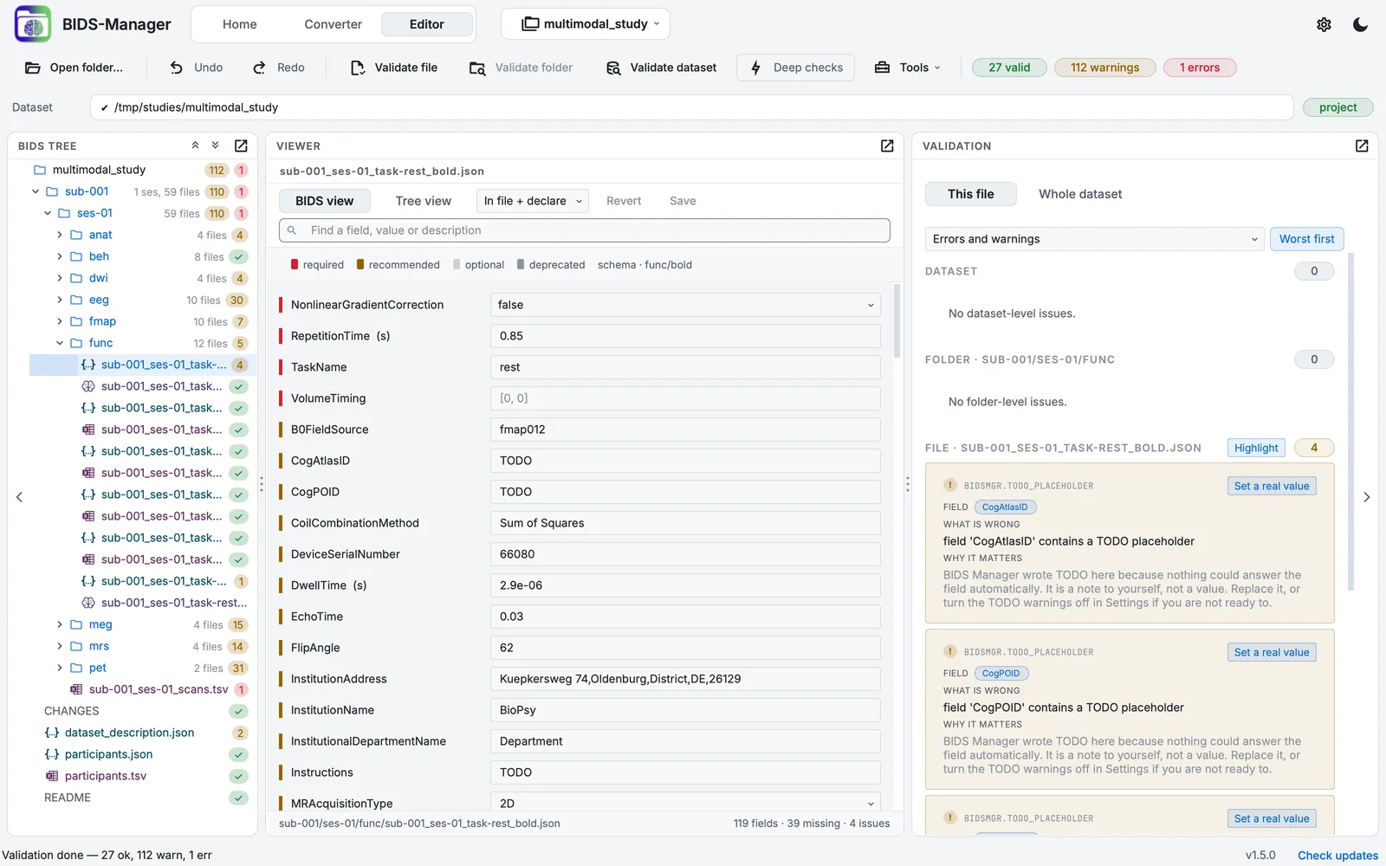The height and width of the screenshot is (866, 1386).
Task: Run Deep checks
Action: (795, 68)
